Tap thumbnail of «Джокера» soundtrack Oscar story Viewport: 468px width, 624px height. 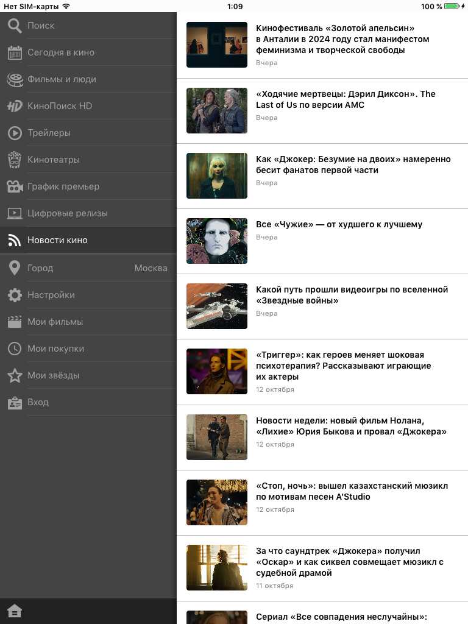[x=217, y=568]
